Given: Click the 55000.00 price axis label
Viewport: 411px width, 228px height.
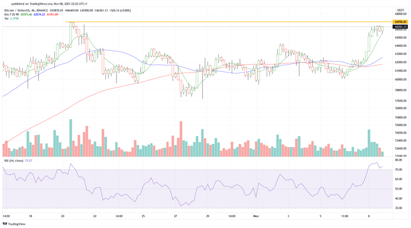Looking at the screenshot, I should pyautogui.click(x=401, y=125).
